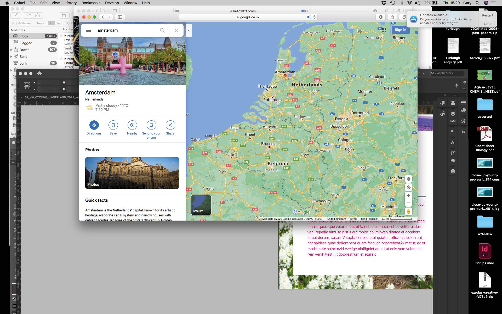Image resolution: width=502 pixels, height=314 pixels.
Task: Open the File menu
Action: (32, 3)
